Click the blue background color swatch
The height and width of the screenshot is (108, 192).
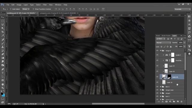pyautogui.click(x=4, y=95)
